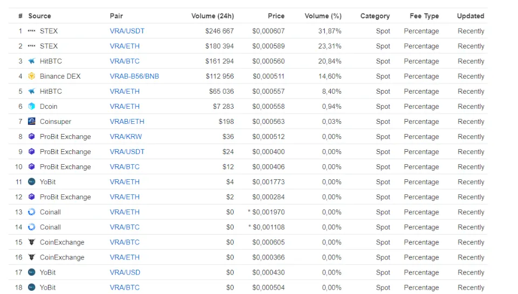Click the $0,000284 price cell
The height and width of the screenshot is (294, 518).
[x=268, y=197]
